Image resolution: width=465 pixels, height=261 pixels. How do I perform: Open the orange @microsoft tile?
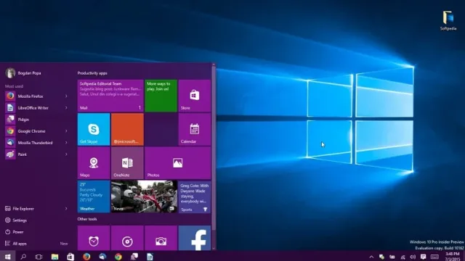tap(127, 129)
